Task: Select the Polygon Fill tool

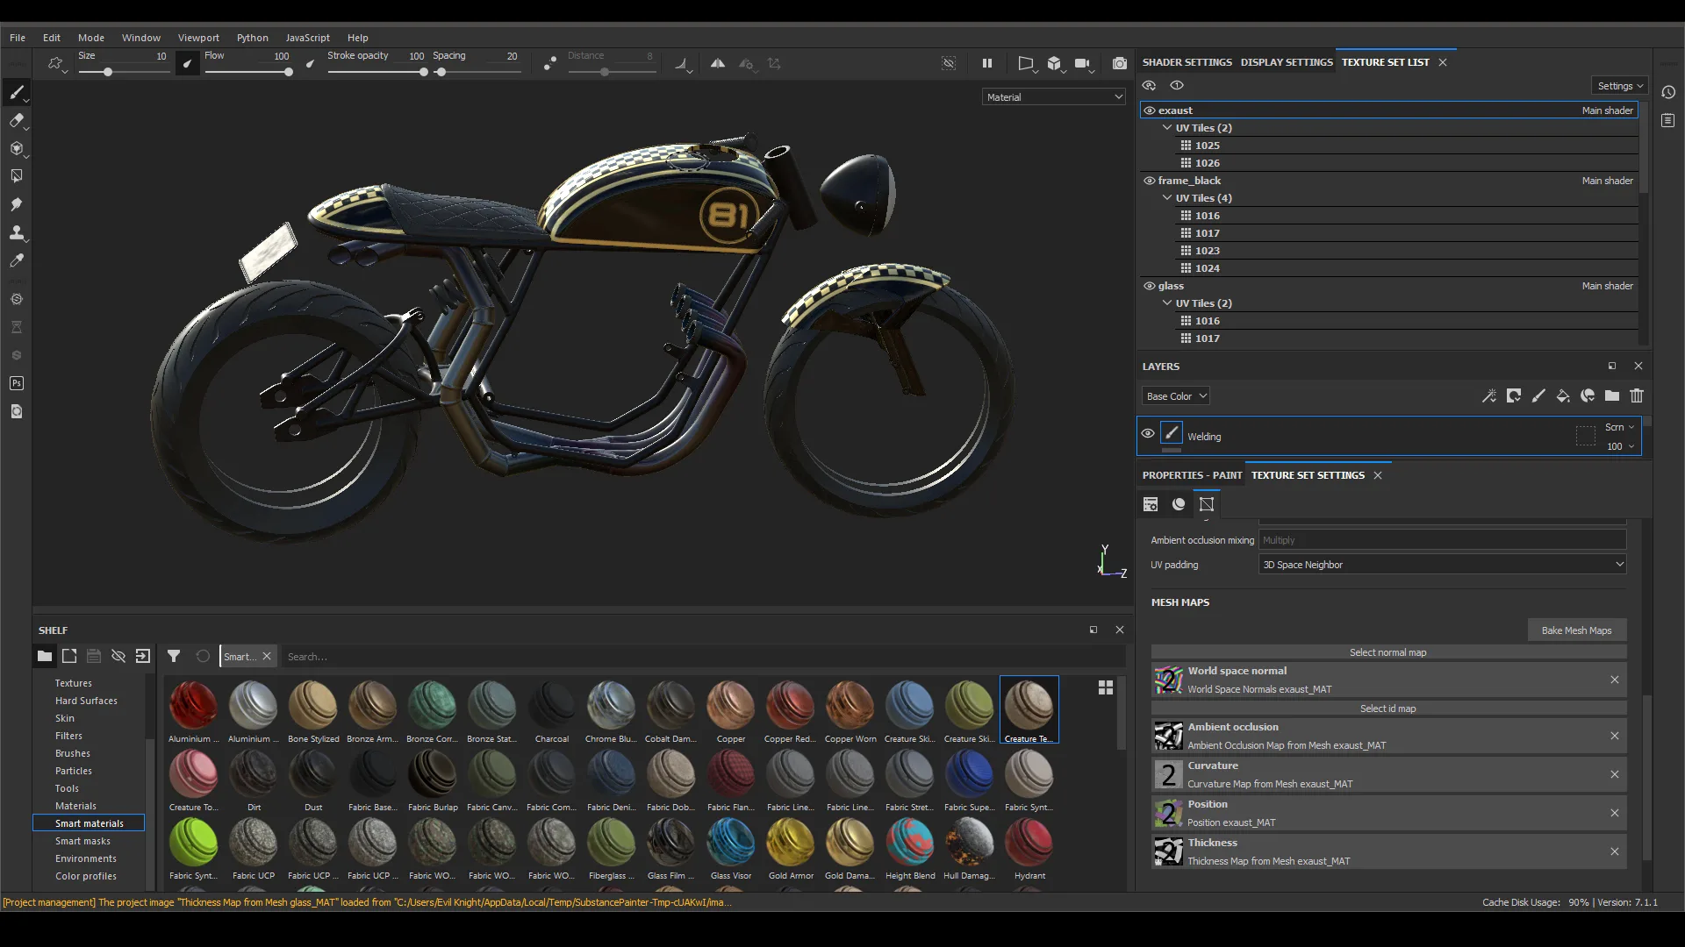Action: (x=16, y=176)
